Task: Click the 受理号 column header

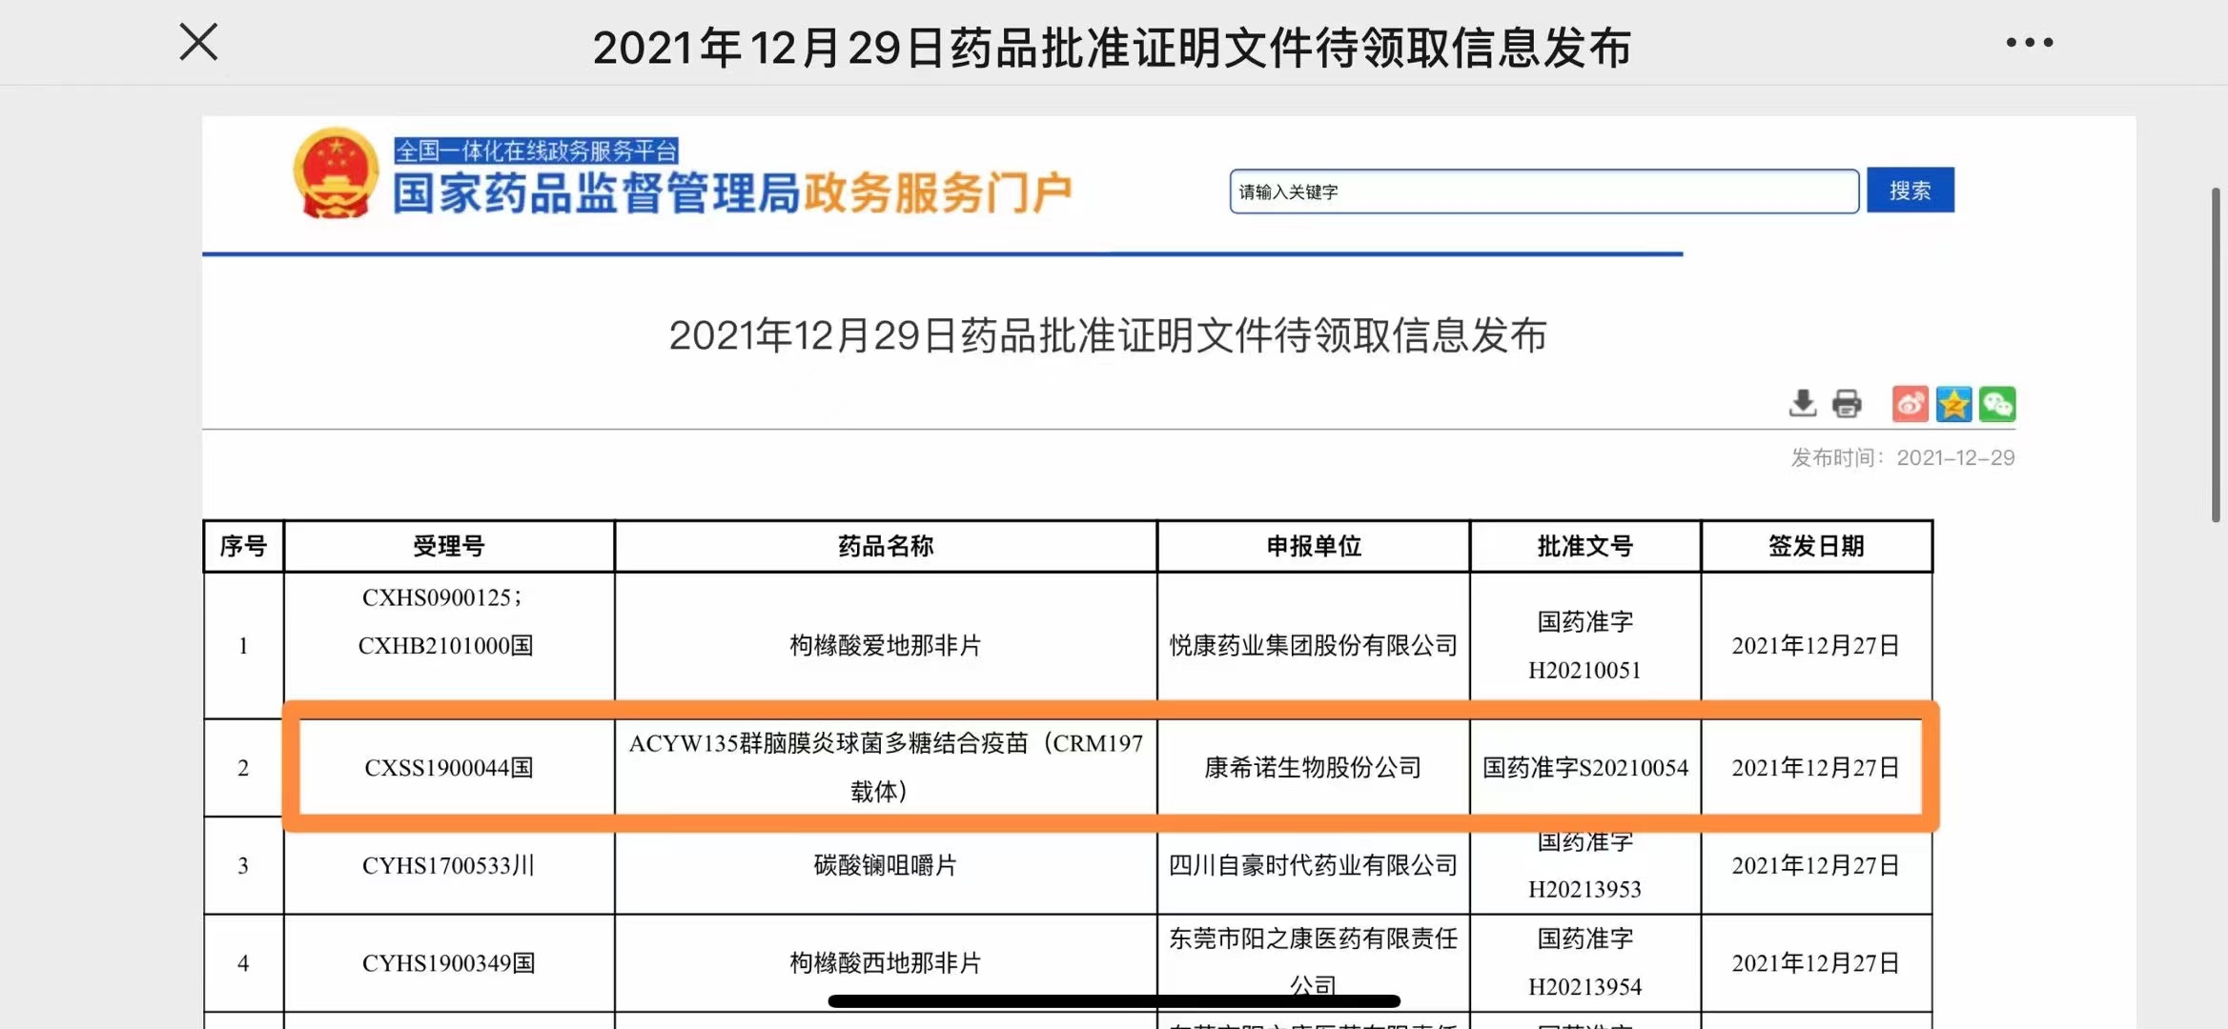Action: point(448,546)
